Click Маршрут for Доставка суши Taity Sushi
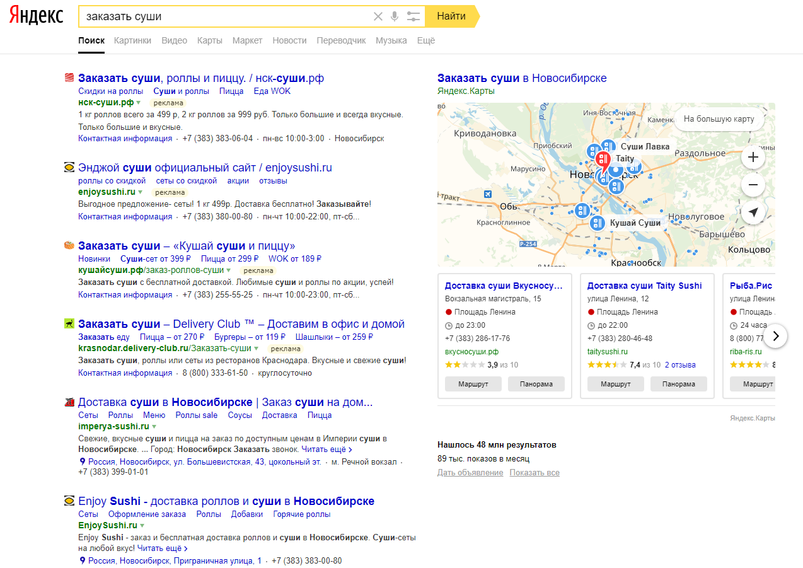The height and width of the screenshot is (568, 803). click(616, 384)
